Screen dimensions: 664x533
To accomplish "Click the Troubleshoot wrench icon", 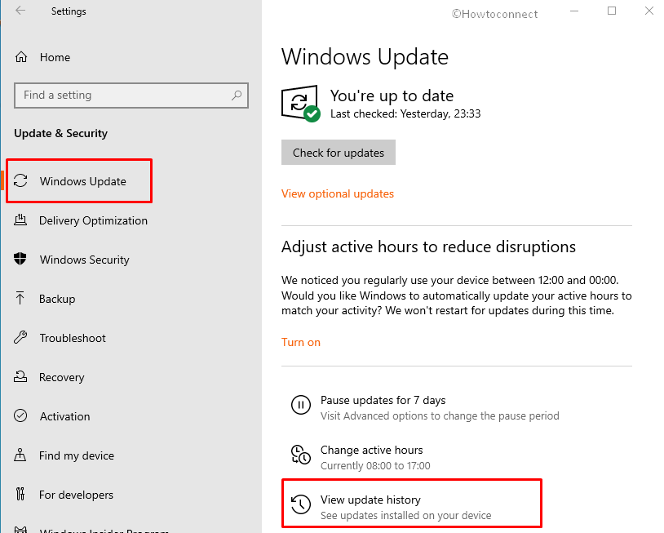I will tap(21, 338).
